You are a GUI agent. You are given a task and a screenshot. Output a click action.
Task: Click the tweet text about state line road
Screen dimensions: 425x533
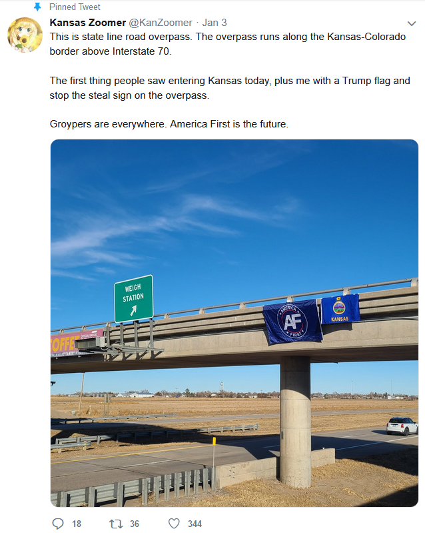[x=228, y=44]
